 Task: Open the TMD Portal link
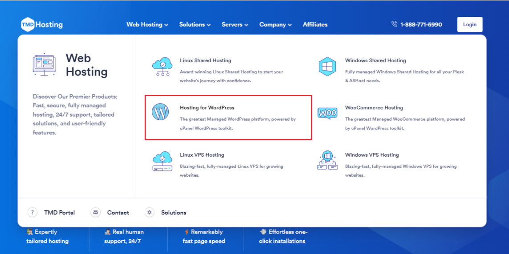click(59, 213)
